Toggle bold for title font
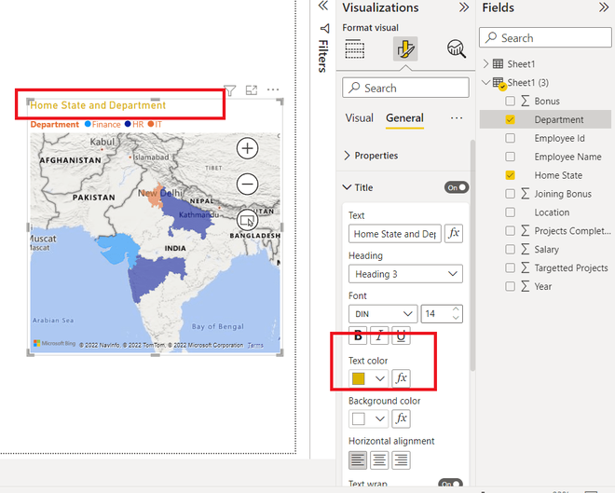 358,336
